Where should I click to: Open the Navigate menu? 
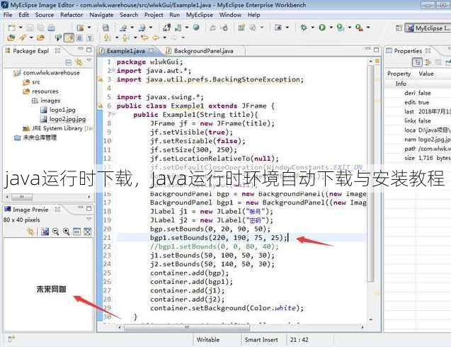(101, 15)
